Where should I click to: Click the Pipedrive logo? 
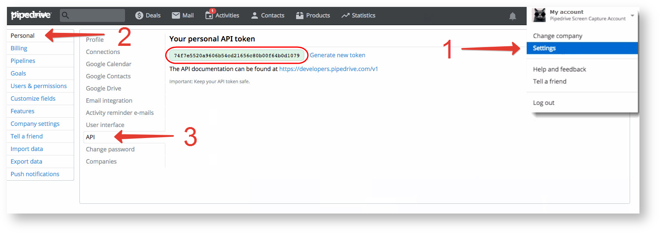[x=31, y=15]
